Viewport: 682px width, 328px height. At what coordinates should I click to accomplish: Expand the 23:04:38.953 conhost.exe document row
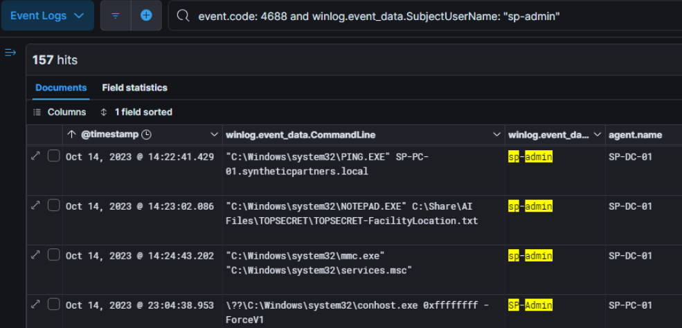(x=36, y=304)
